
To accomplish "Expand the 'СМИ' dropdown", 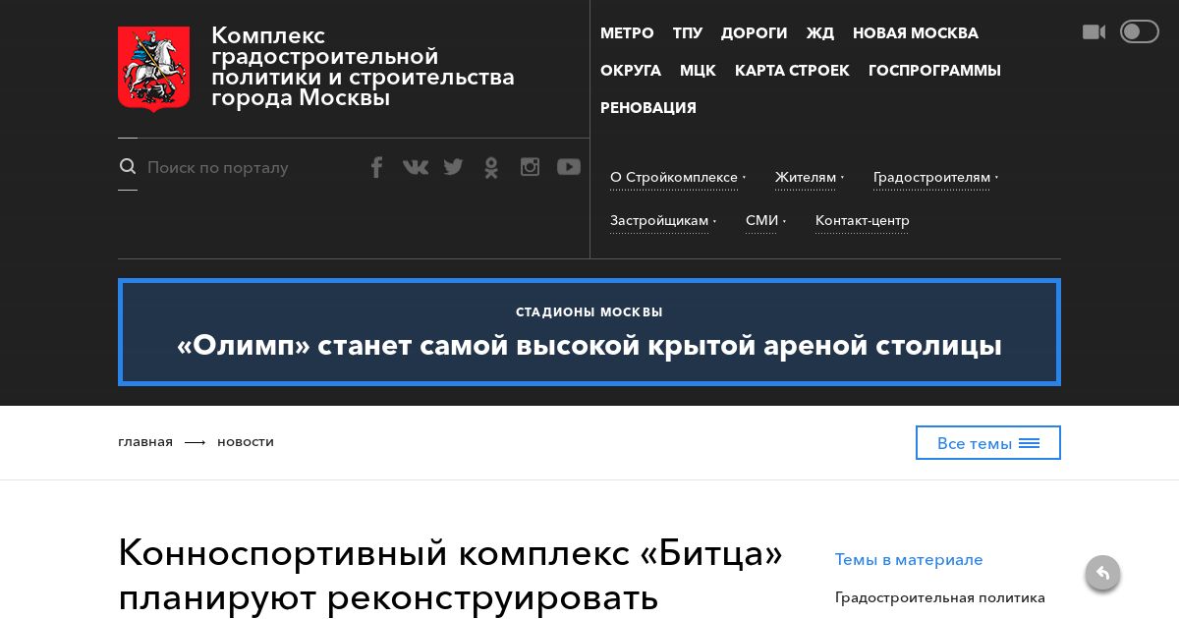I will tap(765, 221).
